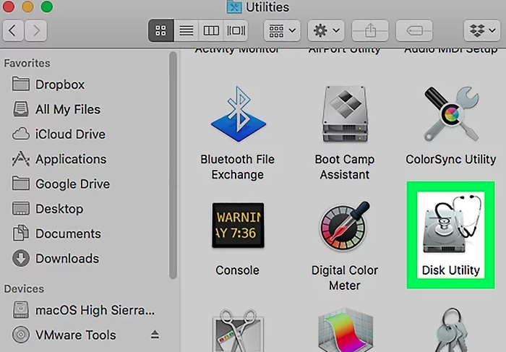The width and height of the screenshot is (506, 352).
Task: Open the Disk Utility icon
Action: point(451,224)
